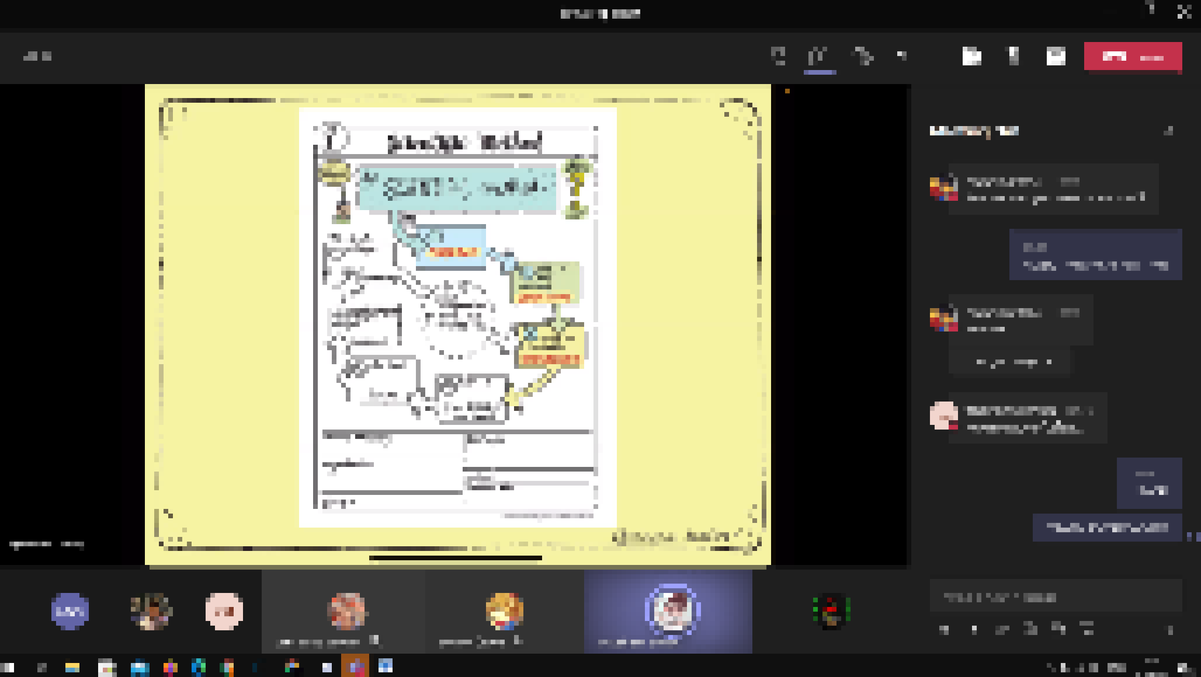This screenshot has height=677, width=1201.
Task: Show the meeting participants panel
Action: click(778, 56)
